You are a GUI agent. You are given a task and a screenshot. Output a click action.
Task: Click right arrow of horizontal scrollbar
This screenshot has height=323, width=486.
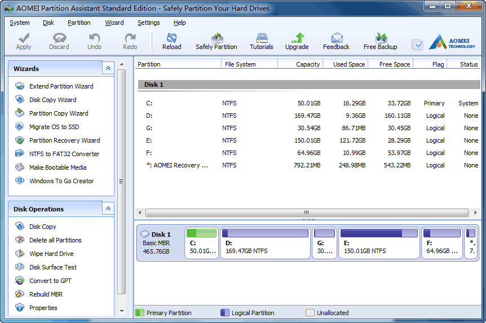click(475, 213)
